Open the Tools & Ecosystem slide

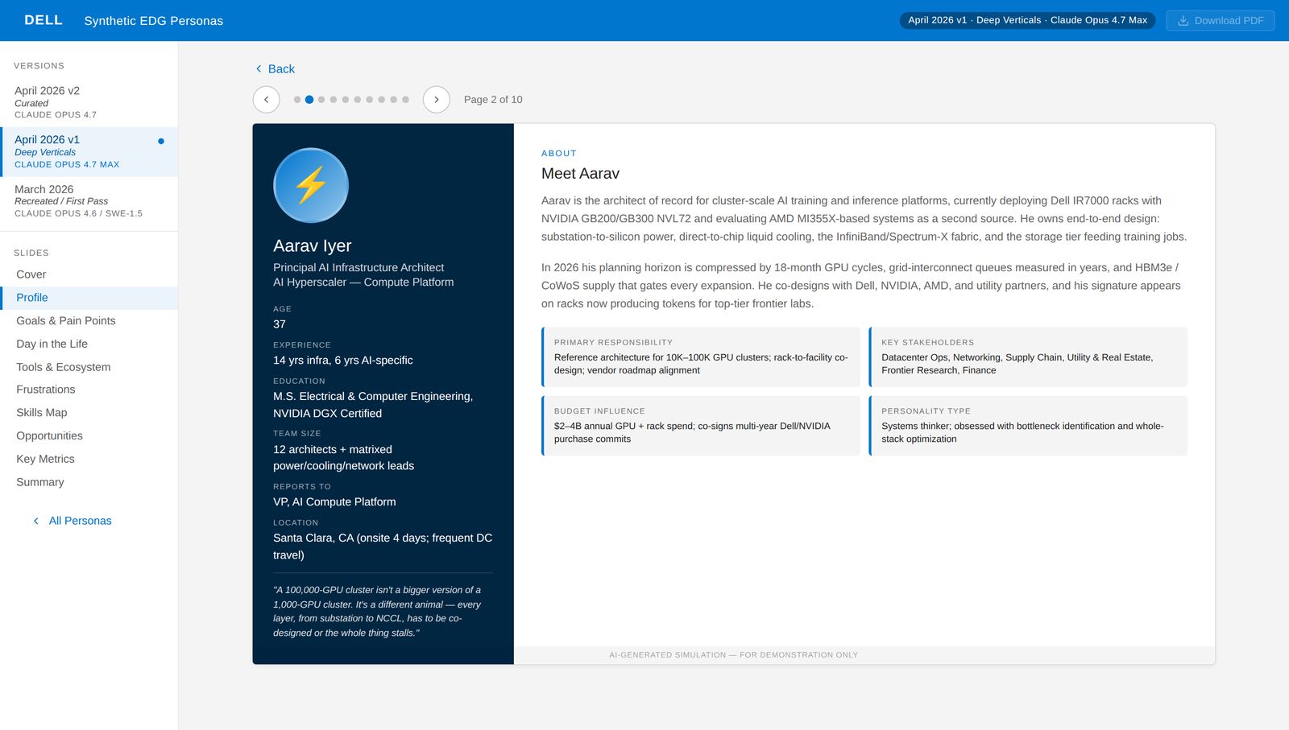tap(64, 367)
